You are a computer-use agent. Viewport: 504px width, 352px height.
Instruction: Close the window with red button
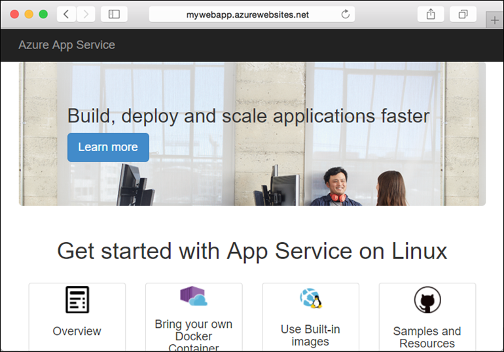coord(14,14)
